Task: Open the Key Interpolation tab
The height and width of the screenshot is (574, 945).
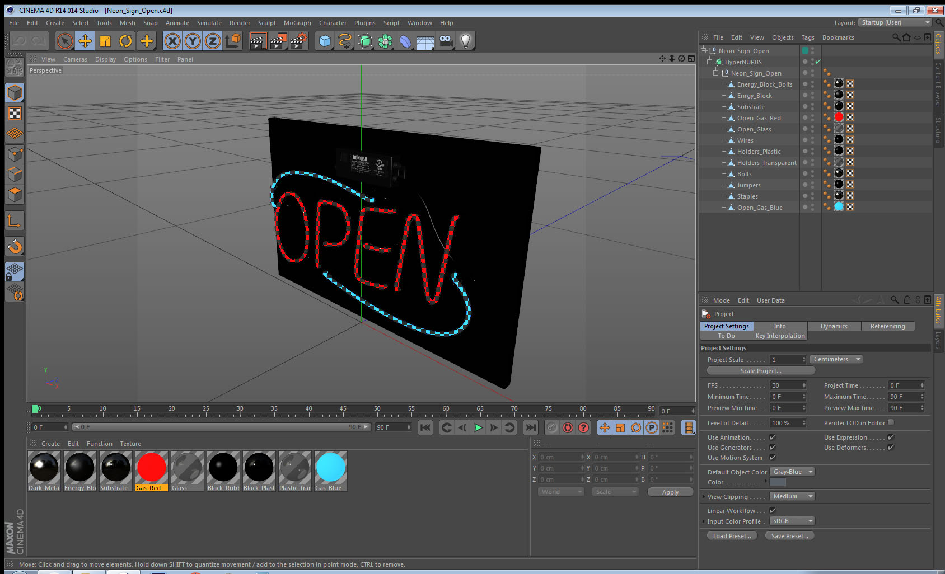Action: coord(780,336)
